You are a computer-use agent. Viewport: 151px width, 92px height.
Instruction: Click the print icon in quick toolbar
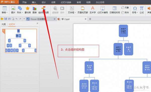click(x=9, y=19)
